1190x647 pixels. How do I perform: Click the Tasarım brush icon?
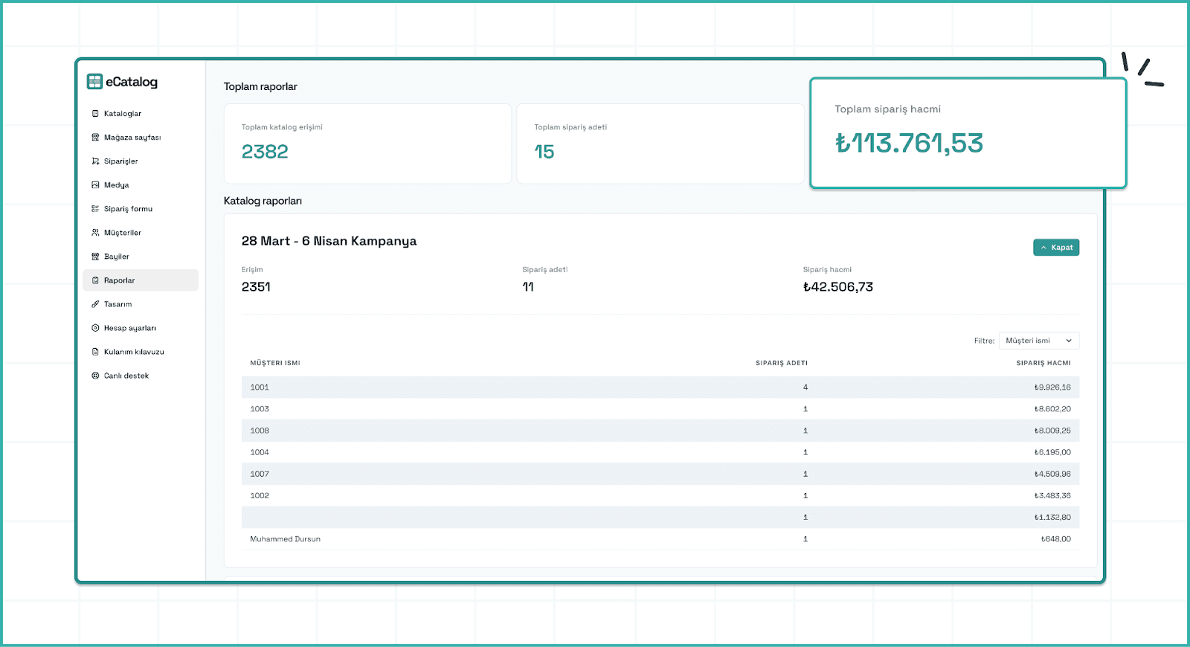coord(95,304)
